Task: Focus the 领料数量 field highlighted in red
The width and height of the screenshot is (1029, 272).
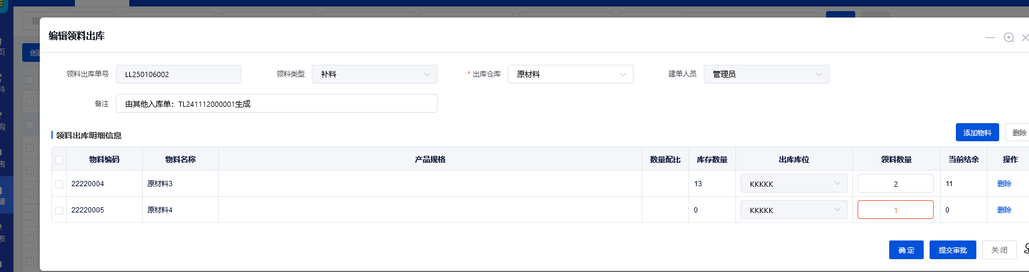Action: pyautogui.click(x=895, y=210)
